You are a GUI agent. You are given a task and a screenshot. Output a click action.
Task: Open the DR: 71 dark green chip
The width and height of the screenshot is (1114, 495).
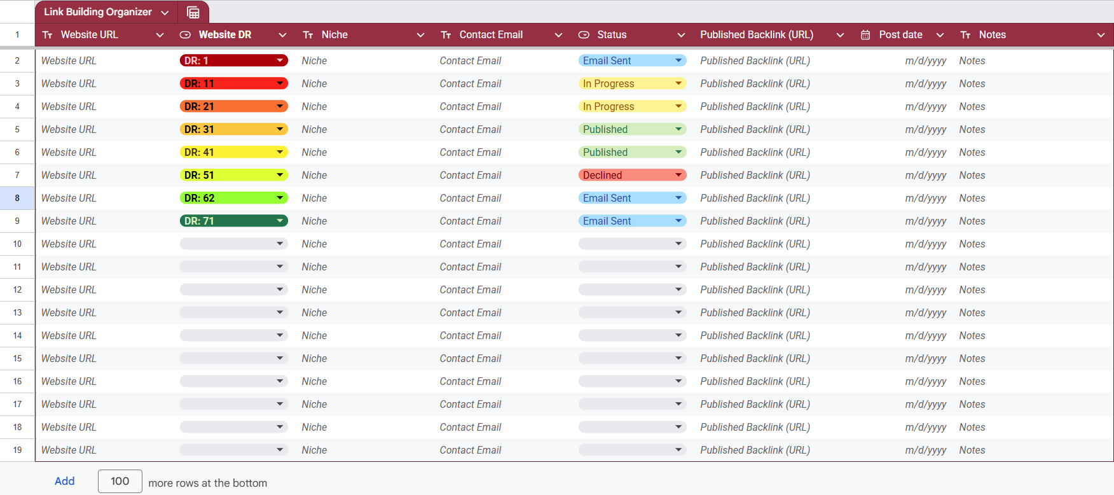[x=280, y=221]
